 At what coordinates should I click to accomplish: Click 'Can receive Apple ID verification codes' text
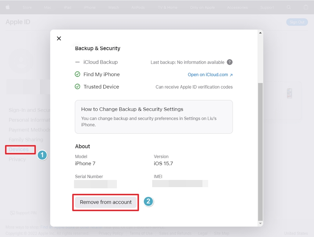(x=194, y=87)
